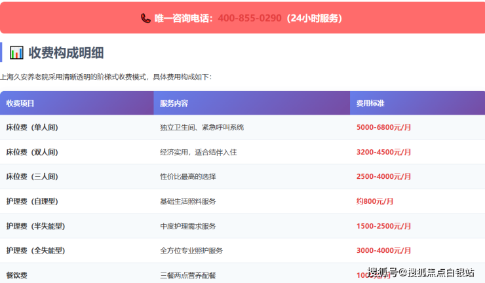This screenshot has width=485, height=283.
Task: Click 中度护理需求服务 description cell
Action: coord(187,226)
